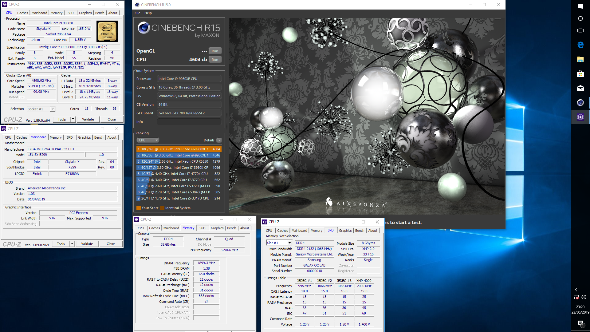The height and width of the screenshot is (332, 590).
Task: Open ranking Details arrow button
Action: coord(219,140)
